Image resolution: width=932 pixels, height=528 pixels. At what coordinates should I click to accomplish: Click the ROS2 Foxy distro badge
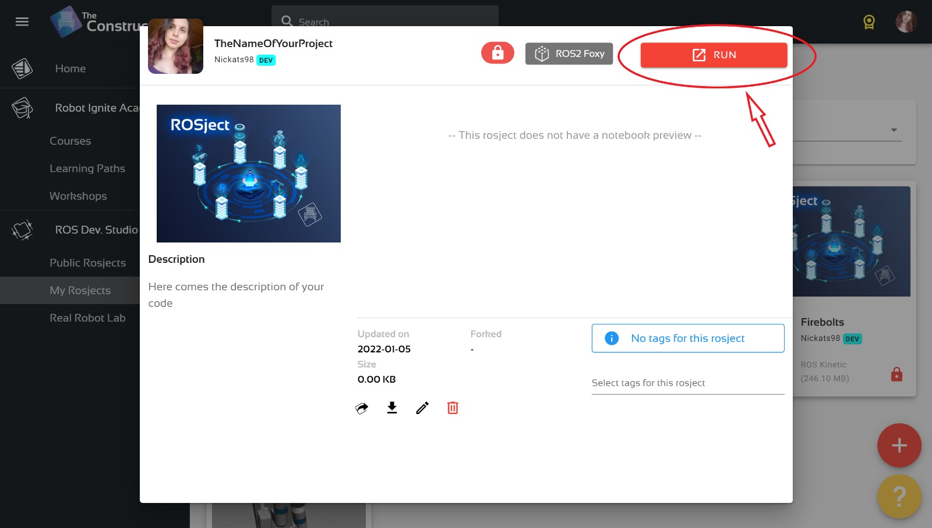(569, 53)
